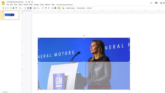Check the cloud save status icon
The height and width of the screenshot is (93, 165).
[32, 2]
